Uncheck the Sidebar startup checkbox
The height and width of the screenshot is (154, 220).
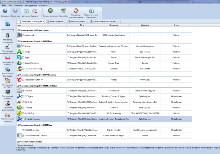(23, 46)
